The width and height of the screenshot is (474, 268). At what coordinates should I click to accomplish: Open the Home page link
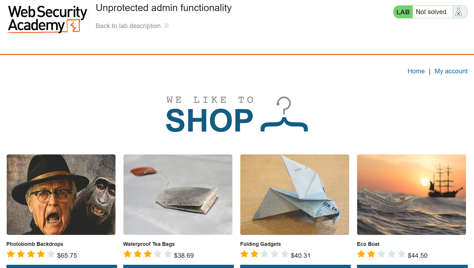pyautogui.click(x=416, y=71)
